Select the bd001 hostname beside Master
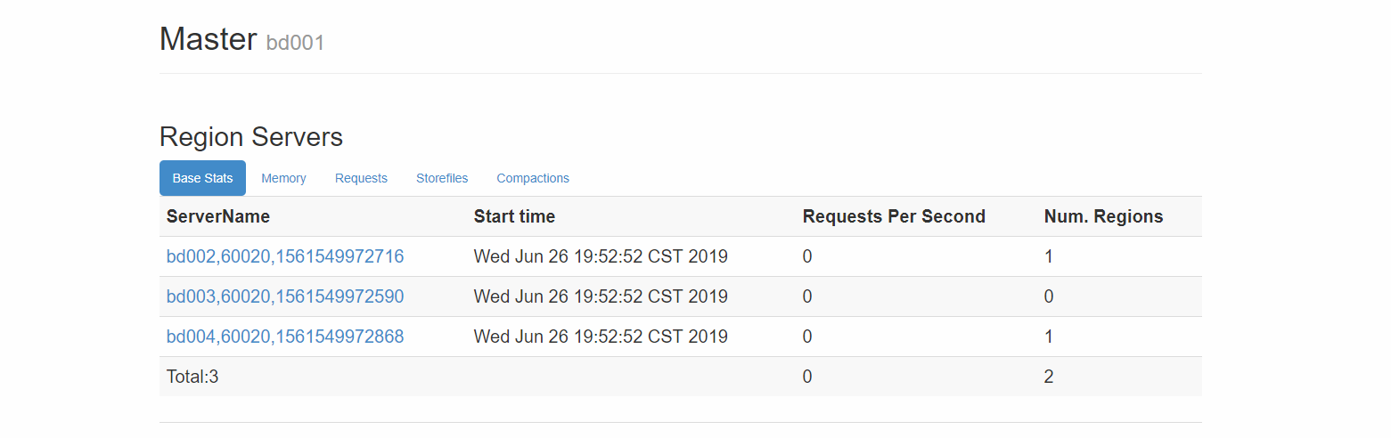 click(x=295, y=43)
